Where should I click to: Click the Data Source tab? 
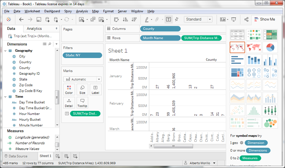[x=16, y=156]
